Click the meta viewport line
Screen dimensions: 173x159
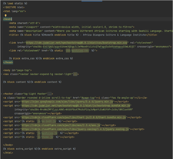[x=72, y=27]
